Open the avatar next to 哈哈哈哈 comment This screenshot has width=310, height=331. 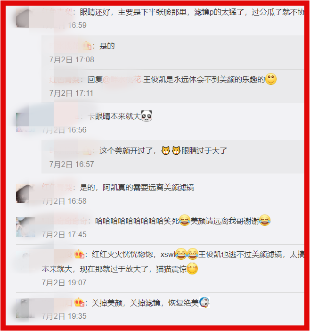point(25,227)
